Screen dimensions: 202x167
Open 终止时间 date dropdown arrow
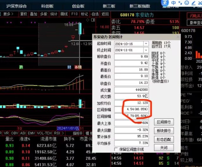point(146,50)
